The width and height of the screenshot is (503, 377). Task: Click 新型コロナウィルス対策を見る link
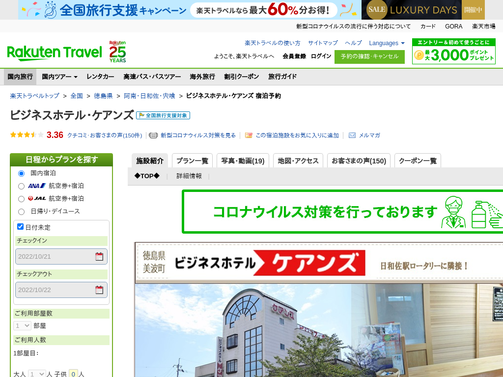point(198,135)
